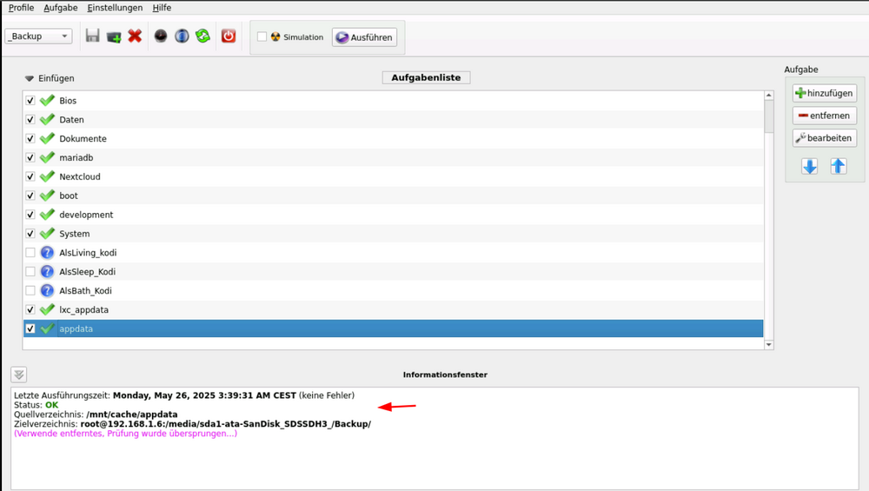Click question mark icon for AlsBath_Kodi
This screenshot has width=869, height=491.
click(x=47, y=290)
